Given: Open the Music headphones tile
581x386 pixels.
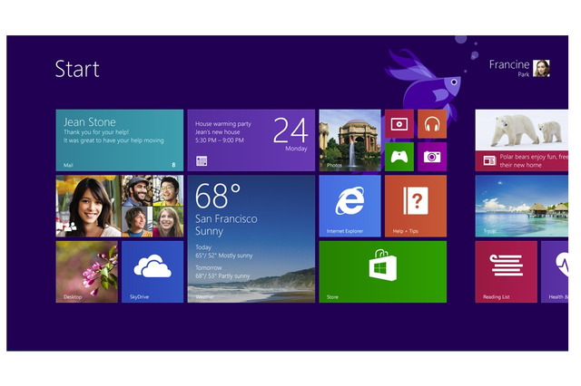Looking at the screenshot, I should pyautogui.click(x=431, y=124).
